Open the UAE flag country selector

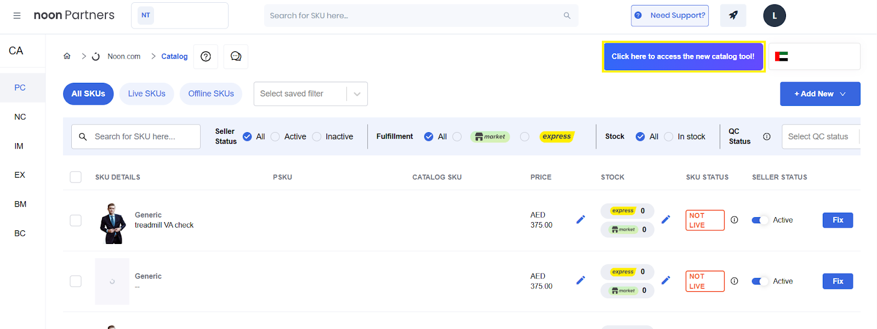pos(815,56)
